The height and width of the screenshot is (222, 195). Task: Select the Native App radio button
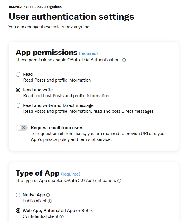pyautogui.click(x=18, y=195)
